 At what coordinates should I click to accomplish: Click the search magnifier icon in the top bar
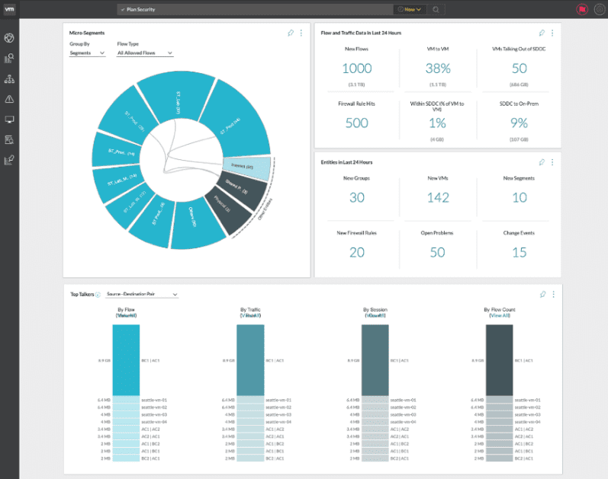[x=436, y=9]
